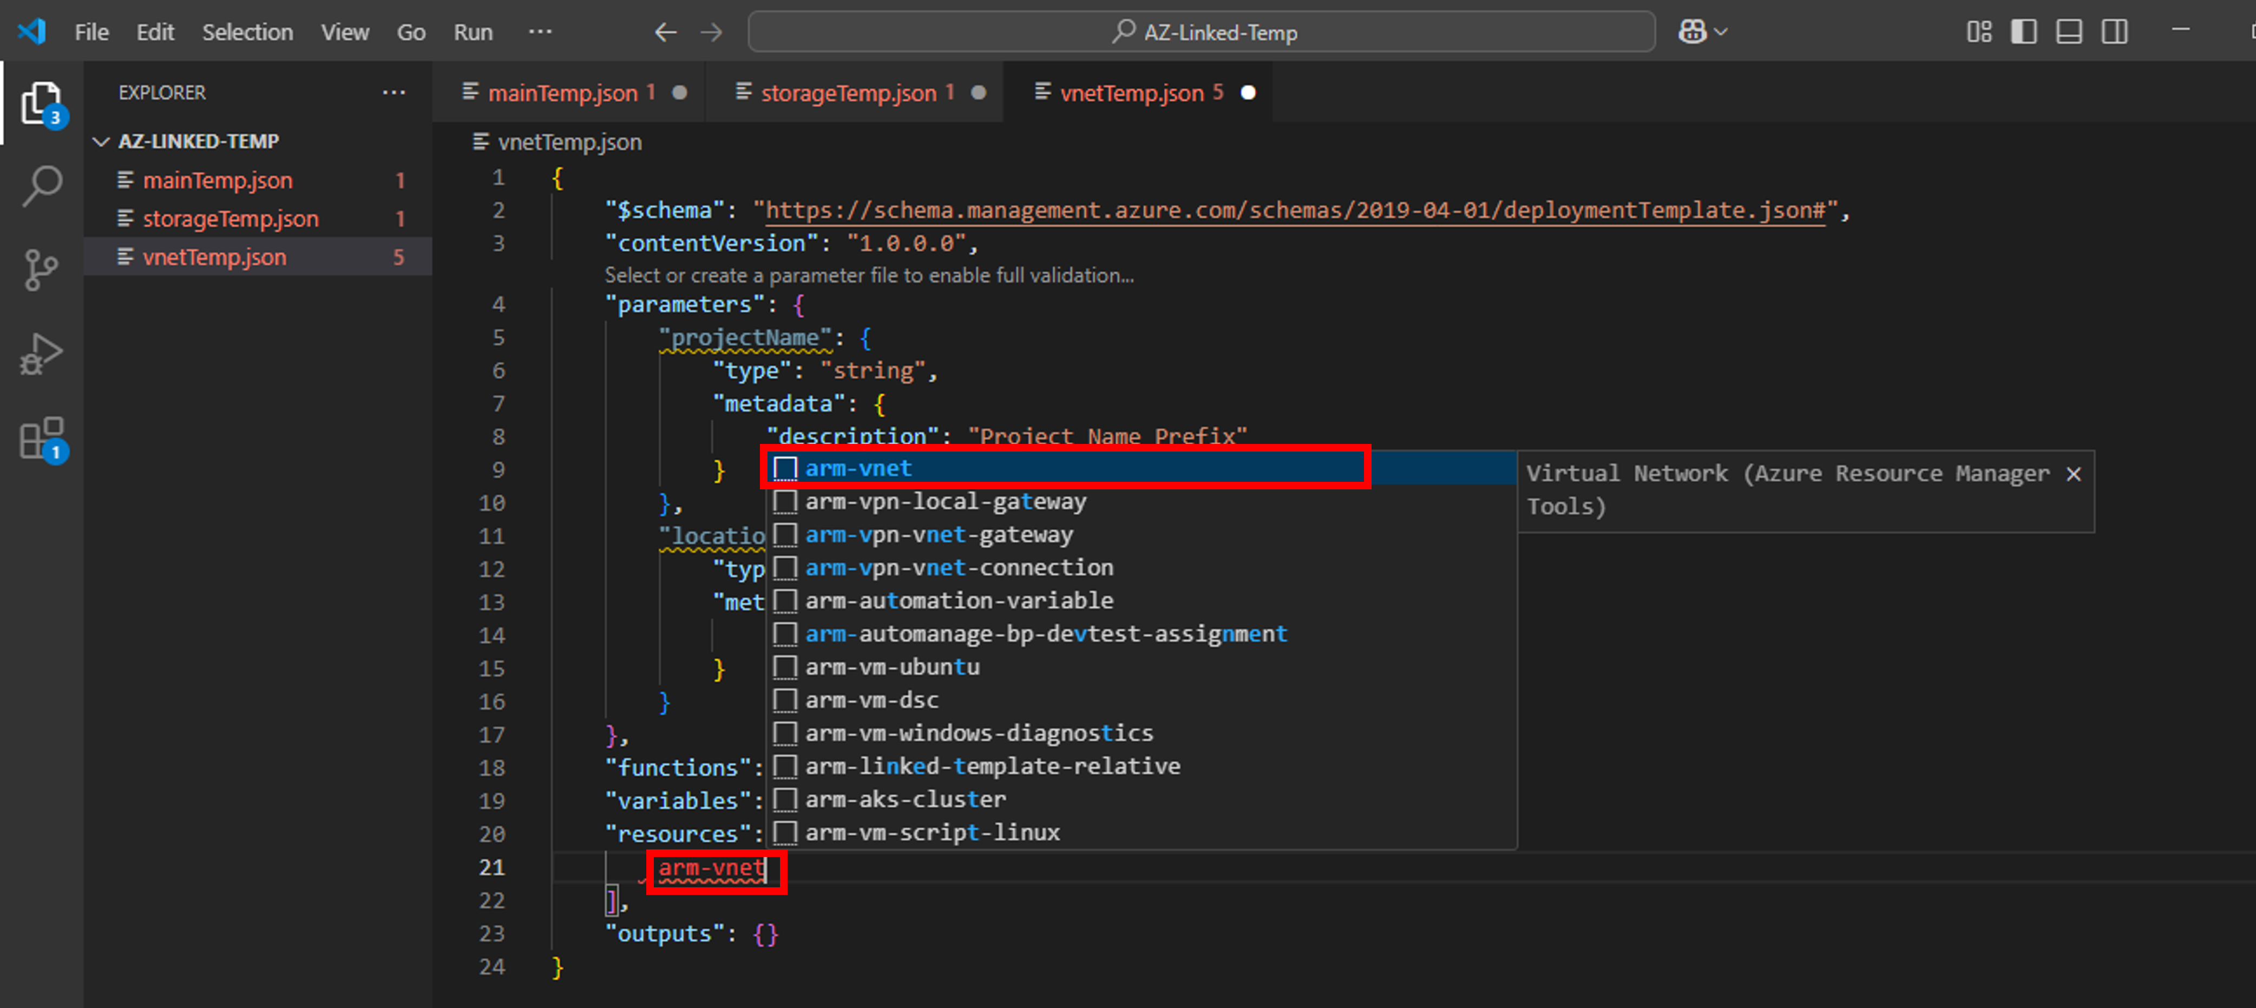Open the Search view in the Activity Bar

point(41,185)
